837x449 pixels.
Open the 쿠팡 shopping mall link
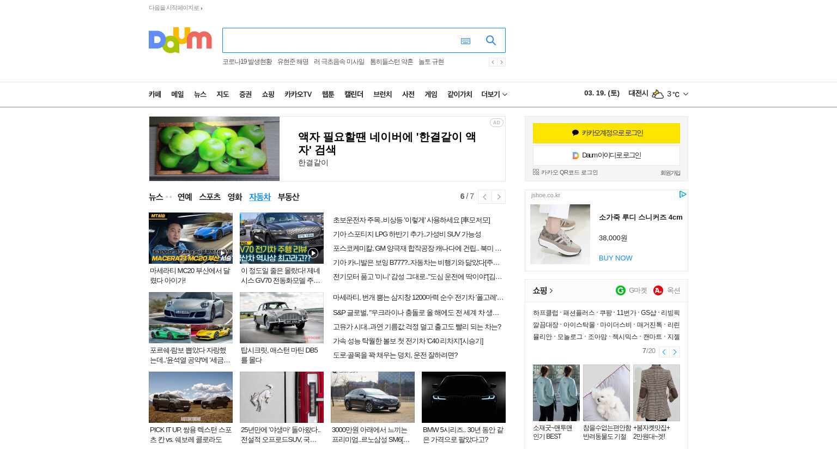(605, 313)
